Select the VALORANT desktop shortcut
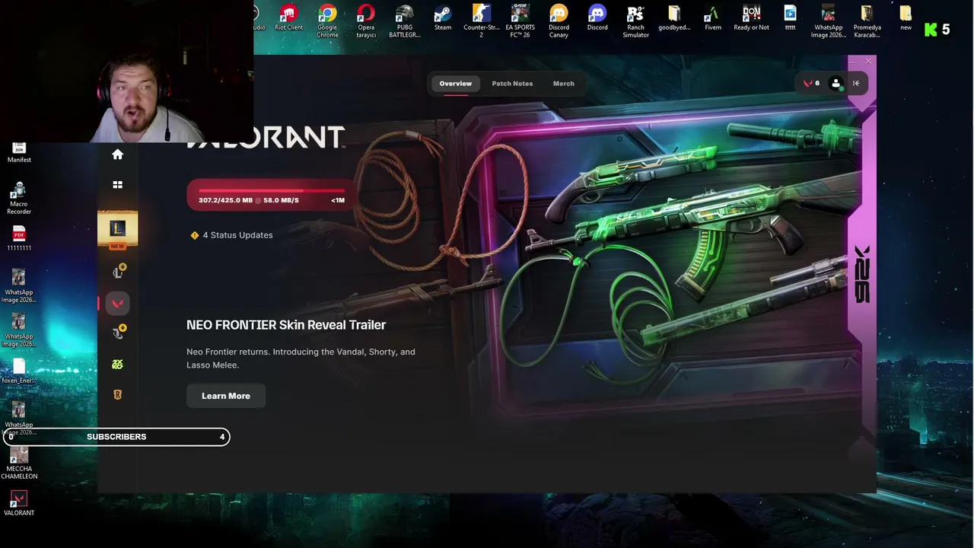The width and height of the screenshot is (974, 548). [x=19, y=504]
